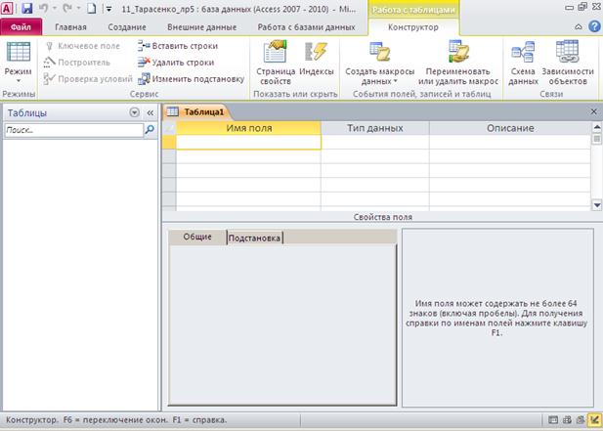Click the status bar text Конструктор
The image size is (603, 431).
tap(31, 420)
